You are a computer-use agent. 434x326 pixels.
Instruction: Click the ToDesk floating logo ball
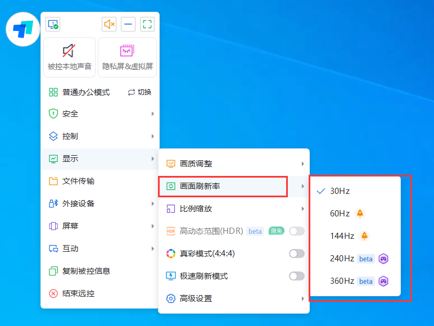pyautogui.click(x=23, y=29)
